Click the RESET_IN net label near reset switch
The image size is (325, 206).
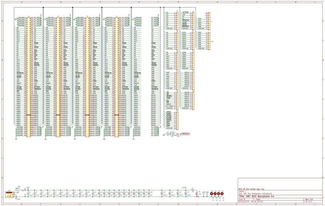pyautogui.click(x=185, y=134)
